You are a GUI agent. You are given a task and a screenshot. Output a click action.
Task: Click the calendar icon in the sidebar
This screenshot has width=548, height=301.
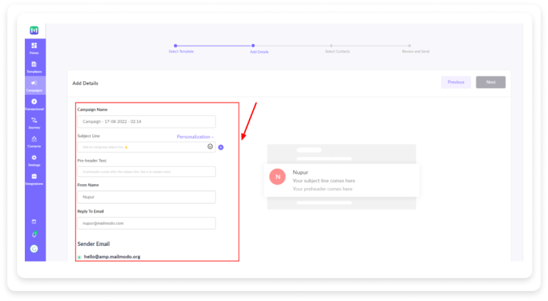coord(34,222)
